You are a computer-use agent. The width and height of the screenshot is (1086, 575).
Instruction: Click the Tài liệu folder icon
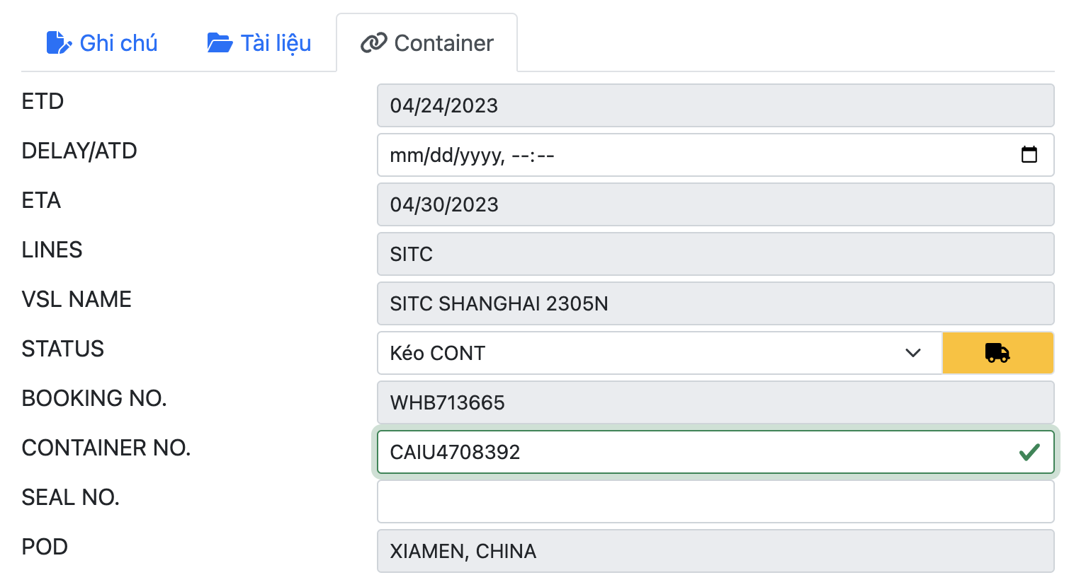click(x=220, y=43)
